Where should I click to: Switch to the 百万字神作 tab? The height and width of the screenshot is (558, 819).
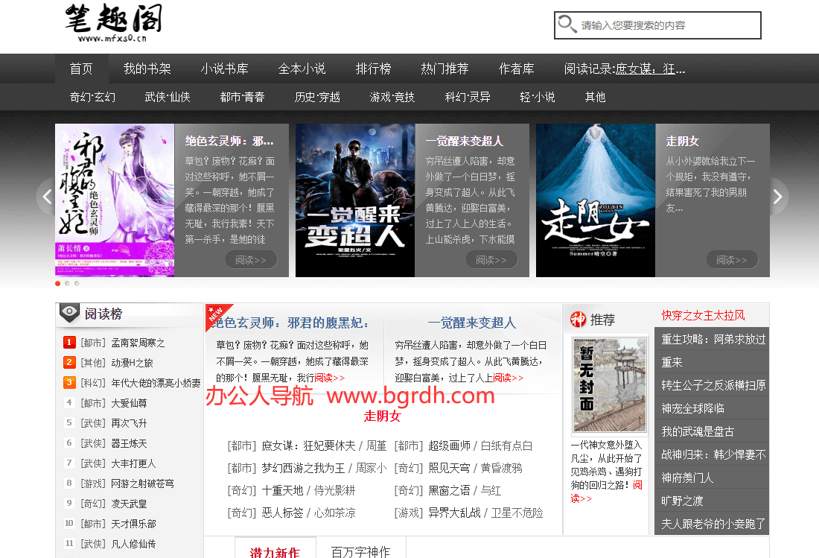tap(360, 552)
